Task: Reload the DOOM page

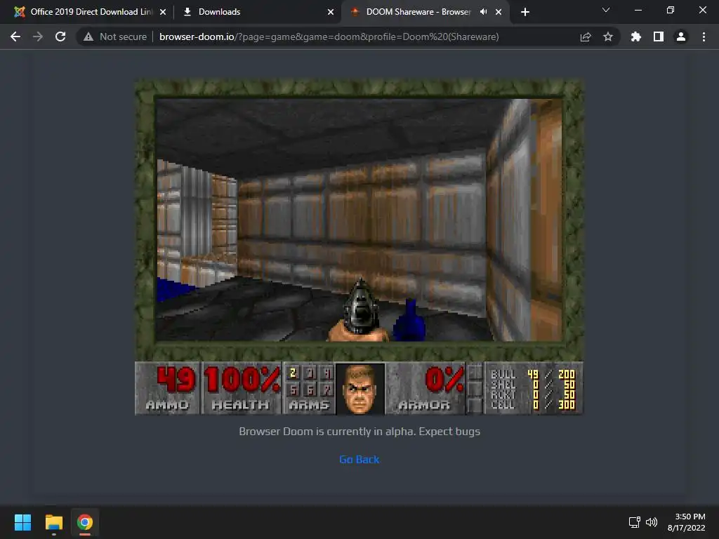Action: (x=60, y=36)
